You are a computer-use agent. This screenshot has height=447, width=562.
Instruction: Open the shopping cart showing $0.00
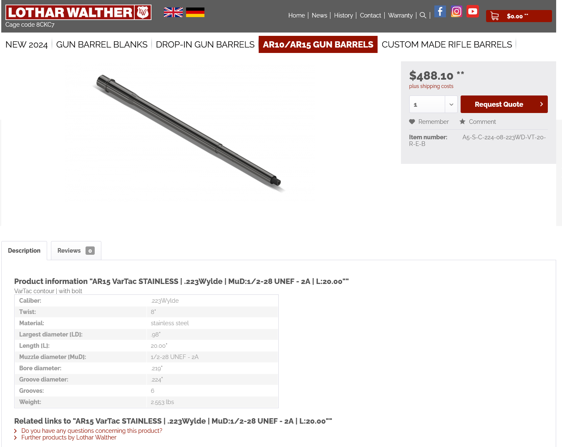(x=519, y=16)
